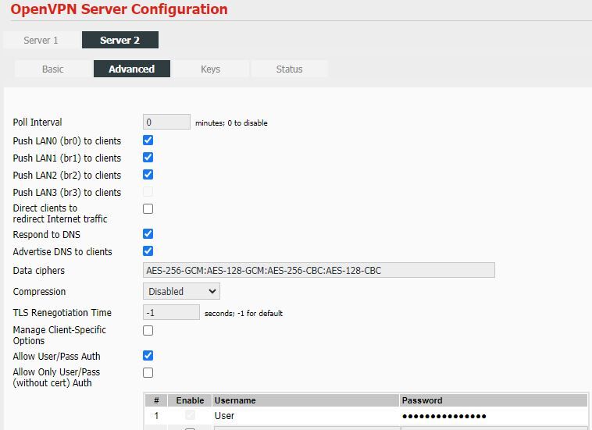Screen dimensions: 592x430
Task: Click the TLS Renegotiation Time label
Action: [62, 313]
